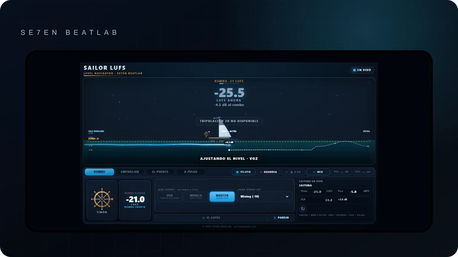Toggle the PILOTO mode
The image size is (458, 257).
click(x=244, y=172)
